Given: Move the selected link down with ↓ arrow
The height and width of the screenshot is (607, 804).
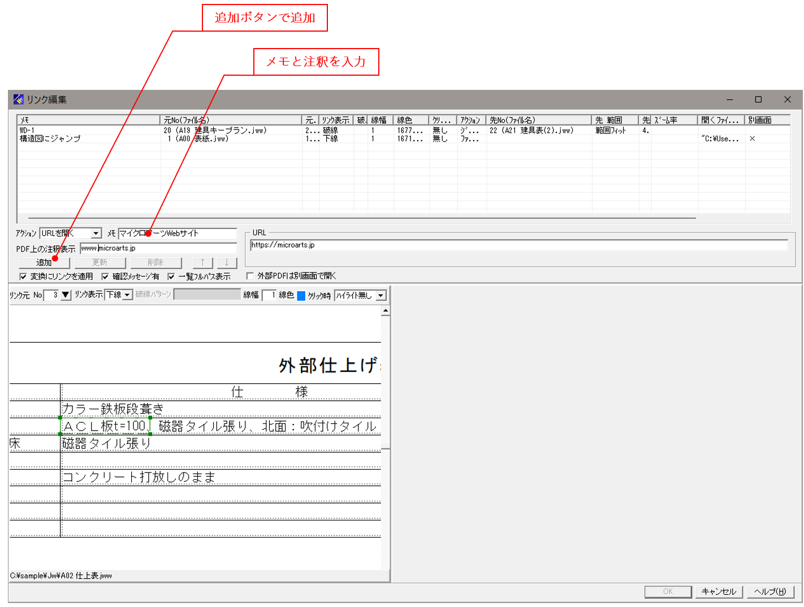Looking at the screenshot, I should tap(226, 262).
